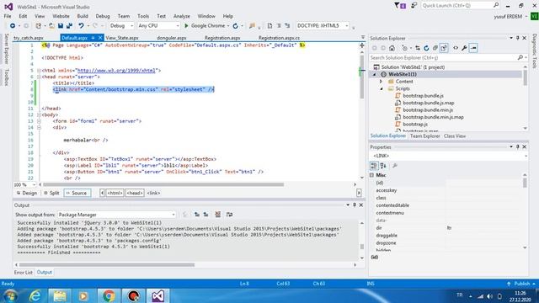Click the feedback icon next to notifications
This screenshot has height=303, width=539.
(x=414, y=6)
